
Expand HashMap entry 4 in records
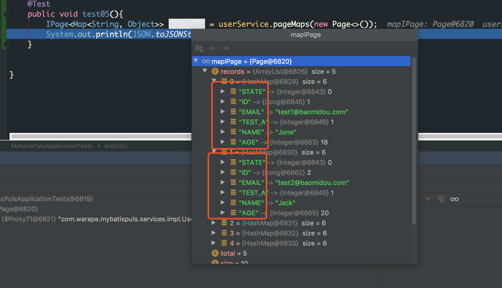213,243
